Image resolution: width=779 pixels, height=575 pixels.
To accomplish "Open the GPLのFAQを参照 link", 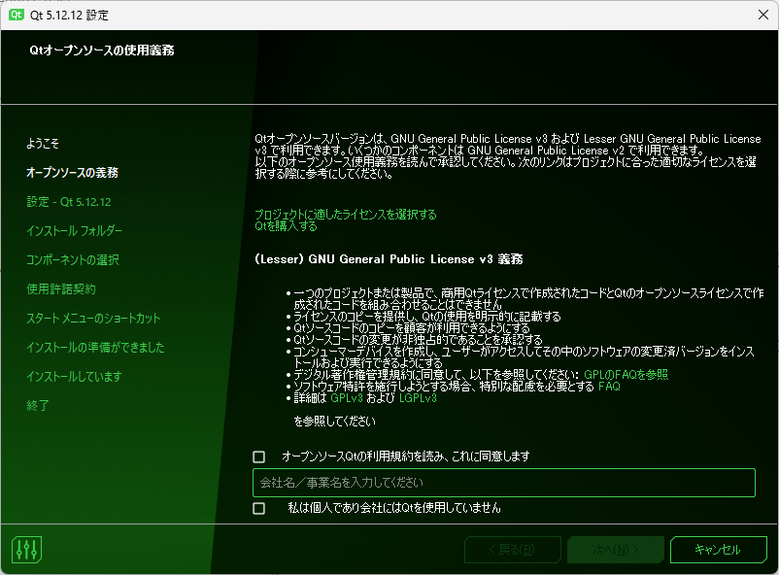I will click(626, 375).
